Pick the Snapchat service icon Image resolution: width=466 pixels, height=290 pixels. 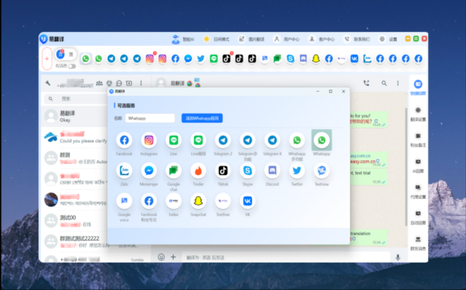tap(198, 201)
